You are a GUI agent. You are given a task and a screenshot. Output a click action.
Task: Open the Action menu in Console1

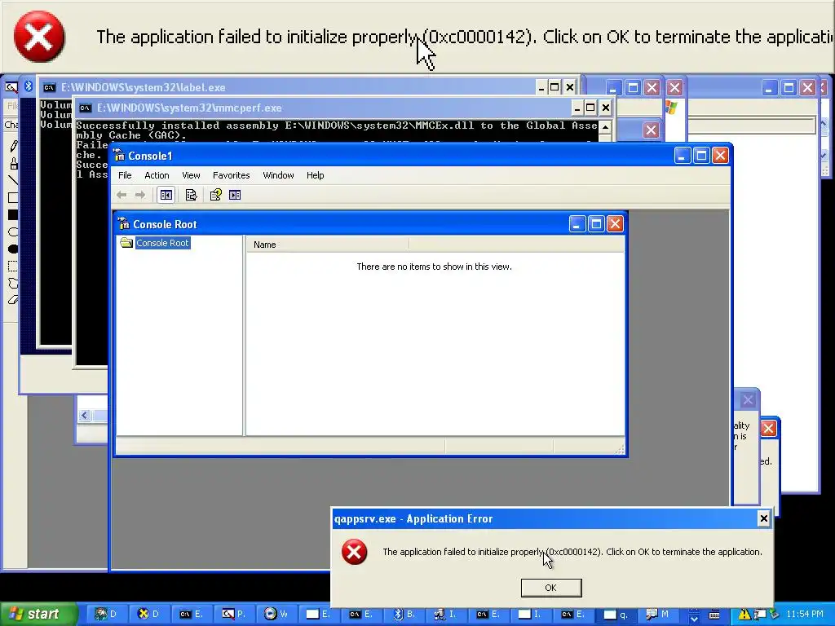pos(157,175)
